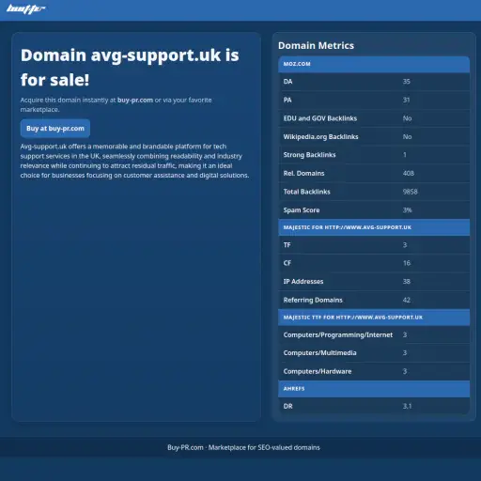Click the IP Addresses value 38
Viewport: 481px width, 481px height.
coord(407,282)
